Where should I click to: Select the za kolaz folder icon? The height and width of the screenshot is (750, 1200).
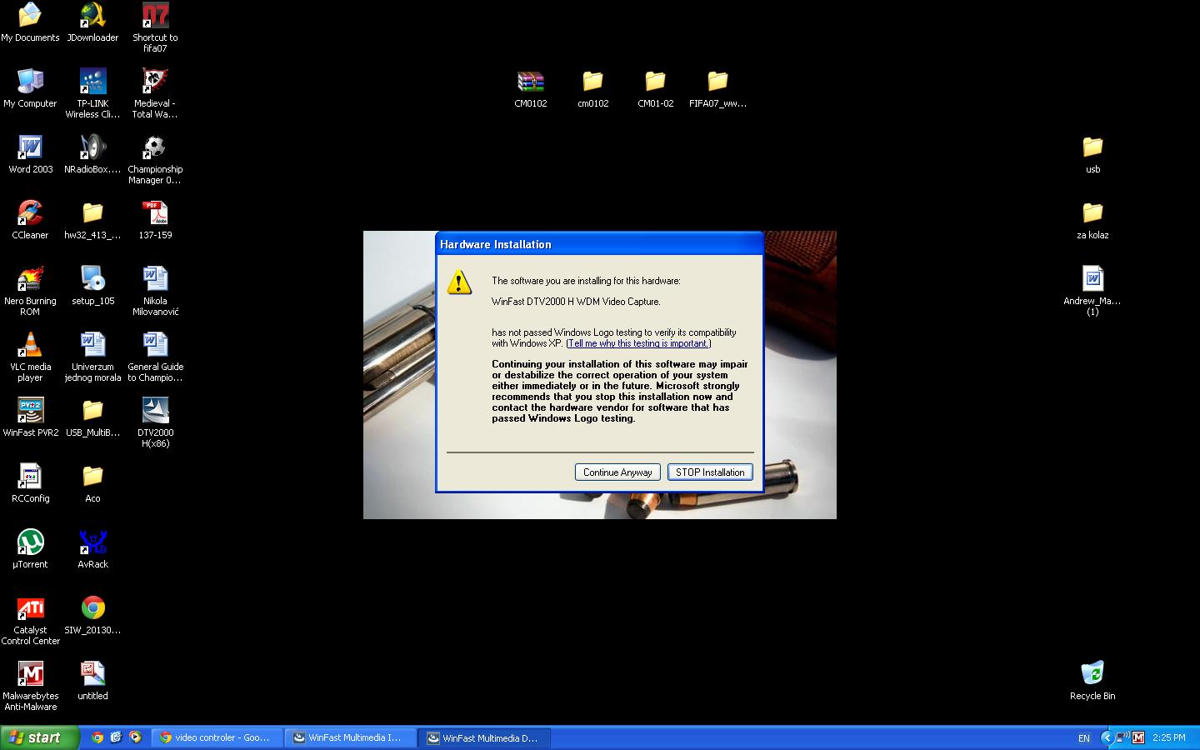[x=1092, y=220]
